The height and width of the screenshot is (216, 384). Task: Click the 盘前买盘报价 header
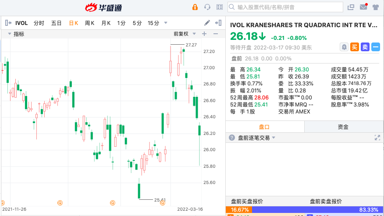point(247,202)
